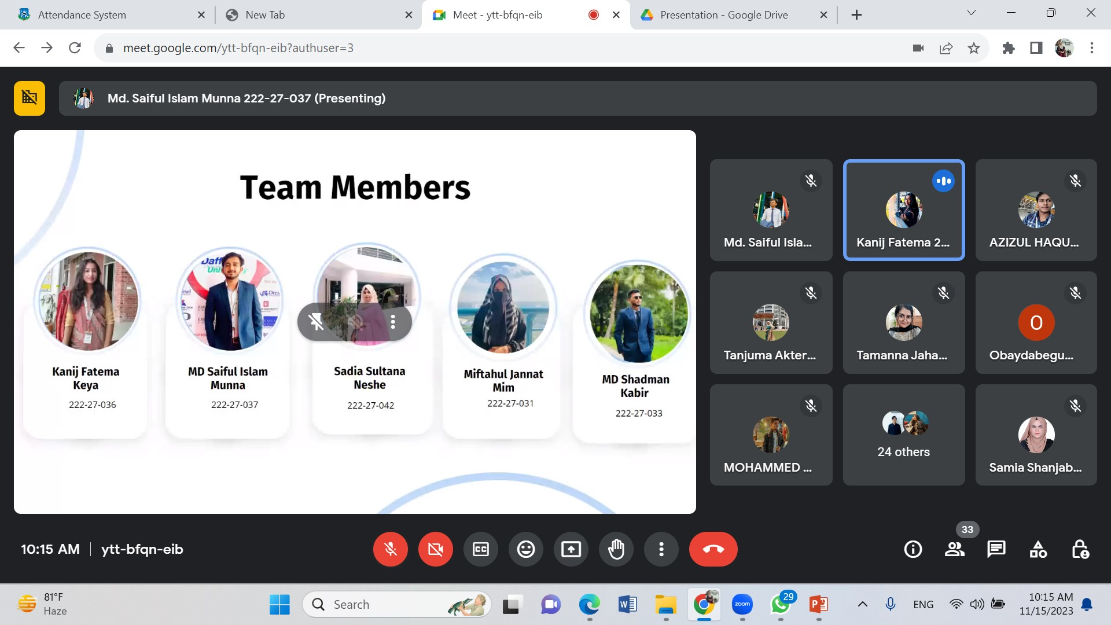Leave the call with the red hang-up button

713,549
